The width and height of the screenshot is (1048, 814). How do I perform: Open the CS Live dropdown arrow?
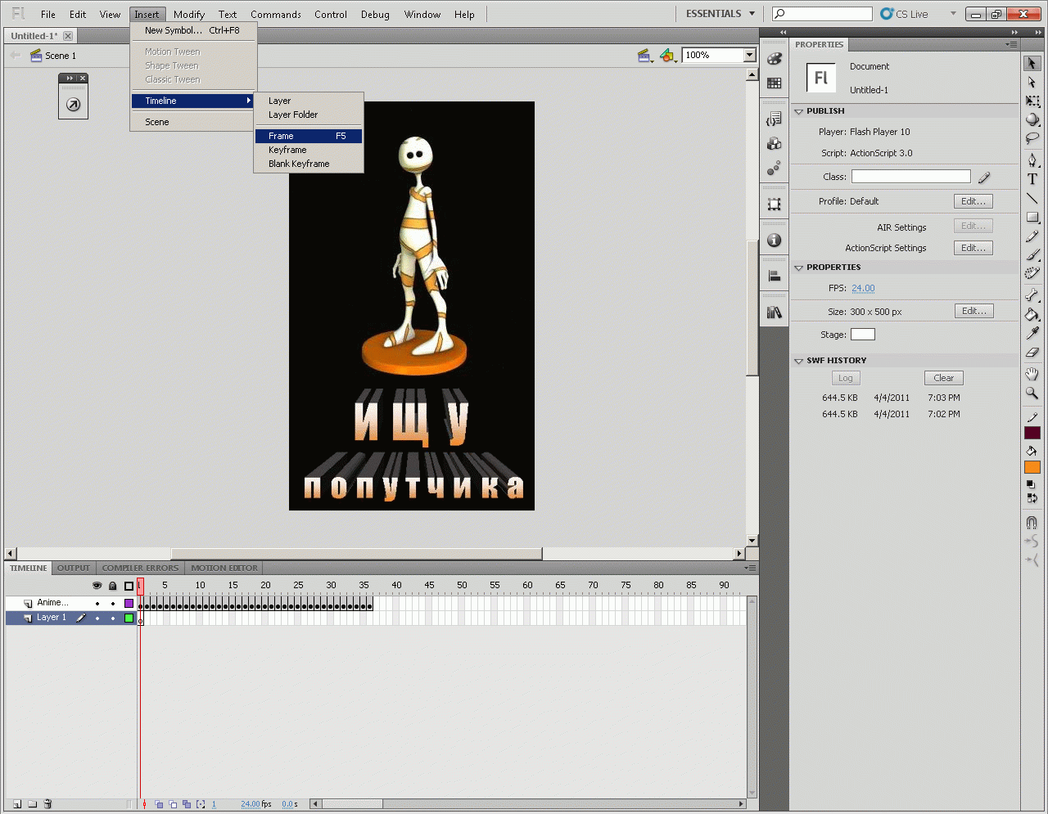(953, 14)
